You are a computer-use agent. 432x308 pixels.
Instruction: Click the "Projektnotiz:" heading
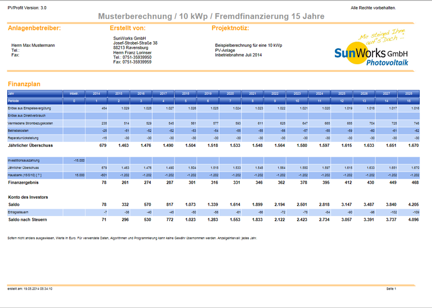click(230, 28)
